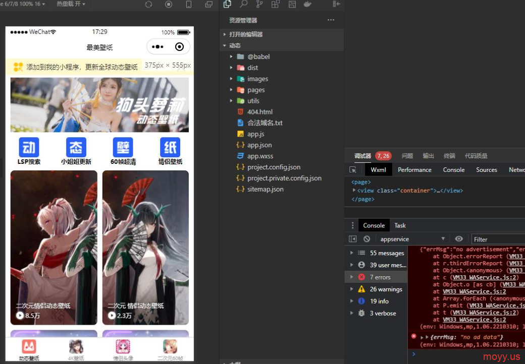Image resolution: width=525 pixels, height=364 pixels.
Task: Click the Docker whale icon
Action: pyautogui.click(x=307, y=4)
